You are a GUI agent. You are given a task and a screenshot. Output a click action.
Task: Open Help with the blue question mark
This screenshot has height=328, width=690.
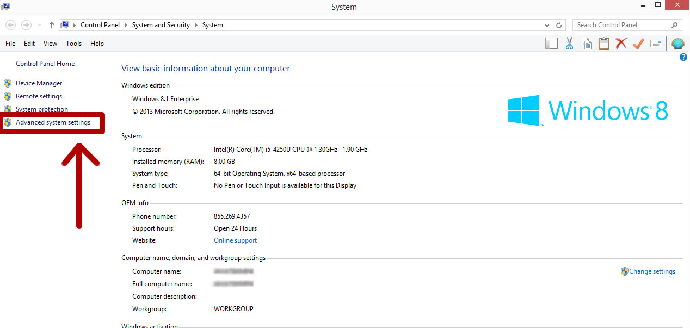point(683,58)
